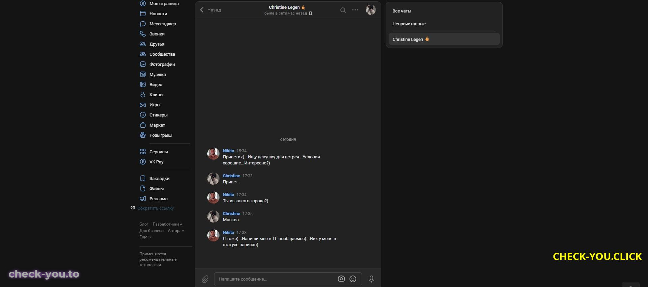The image size is (648, 287).
Task: Open the Файлы files icon
Action: [x=143, y=189]
